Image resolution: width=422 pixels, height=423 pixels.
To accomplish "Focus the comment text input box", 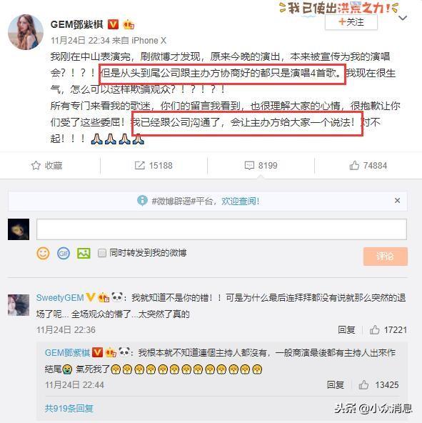I will (221, 229).
